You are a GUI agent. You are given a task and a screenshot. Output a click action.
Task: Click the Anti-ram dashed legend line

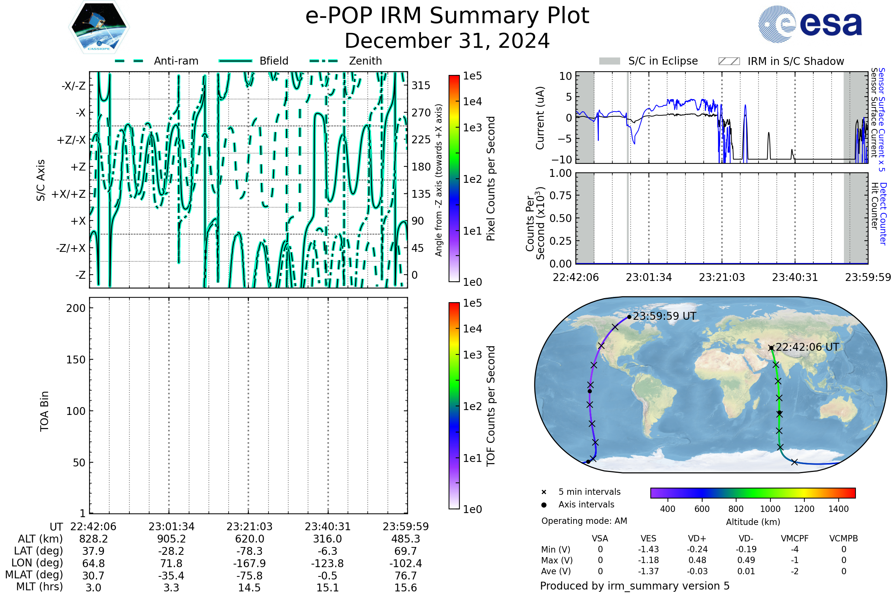[x=129, y=61]
